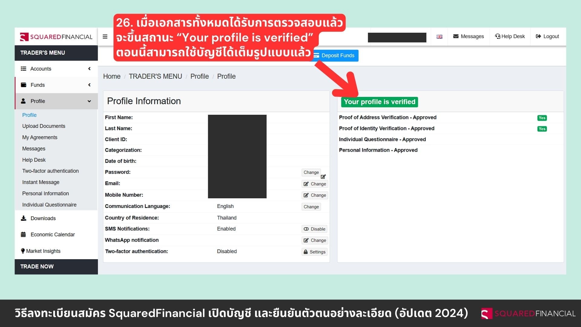Click Change next to WhatsApp notification
This screenshot has height=327, width=581.
click(x=315, y=240)
